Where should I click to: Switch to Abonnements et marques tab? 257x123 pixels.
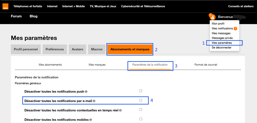(x=130, y=49)
